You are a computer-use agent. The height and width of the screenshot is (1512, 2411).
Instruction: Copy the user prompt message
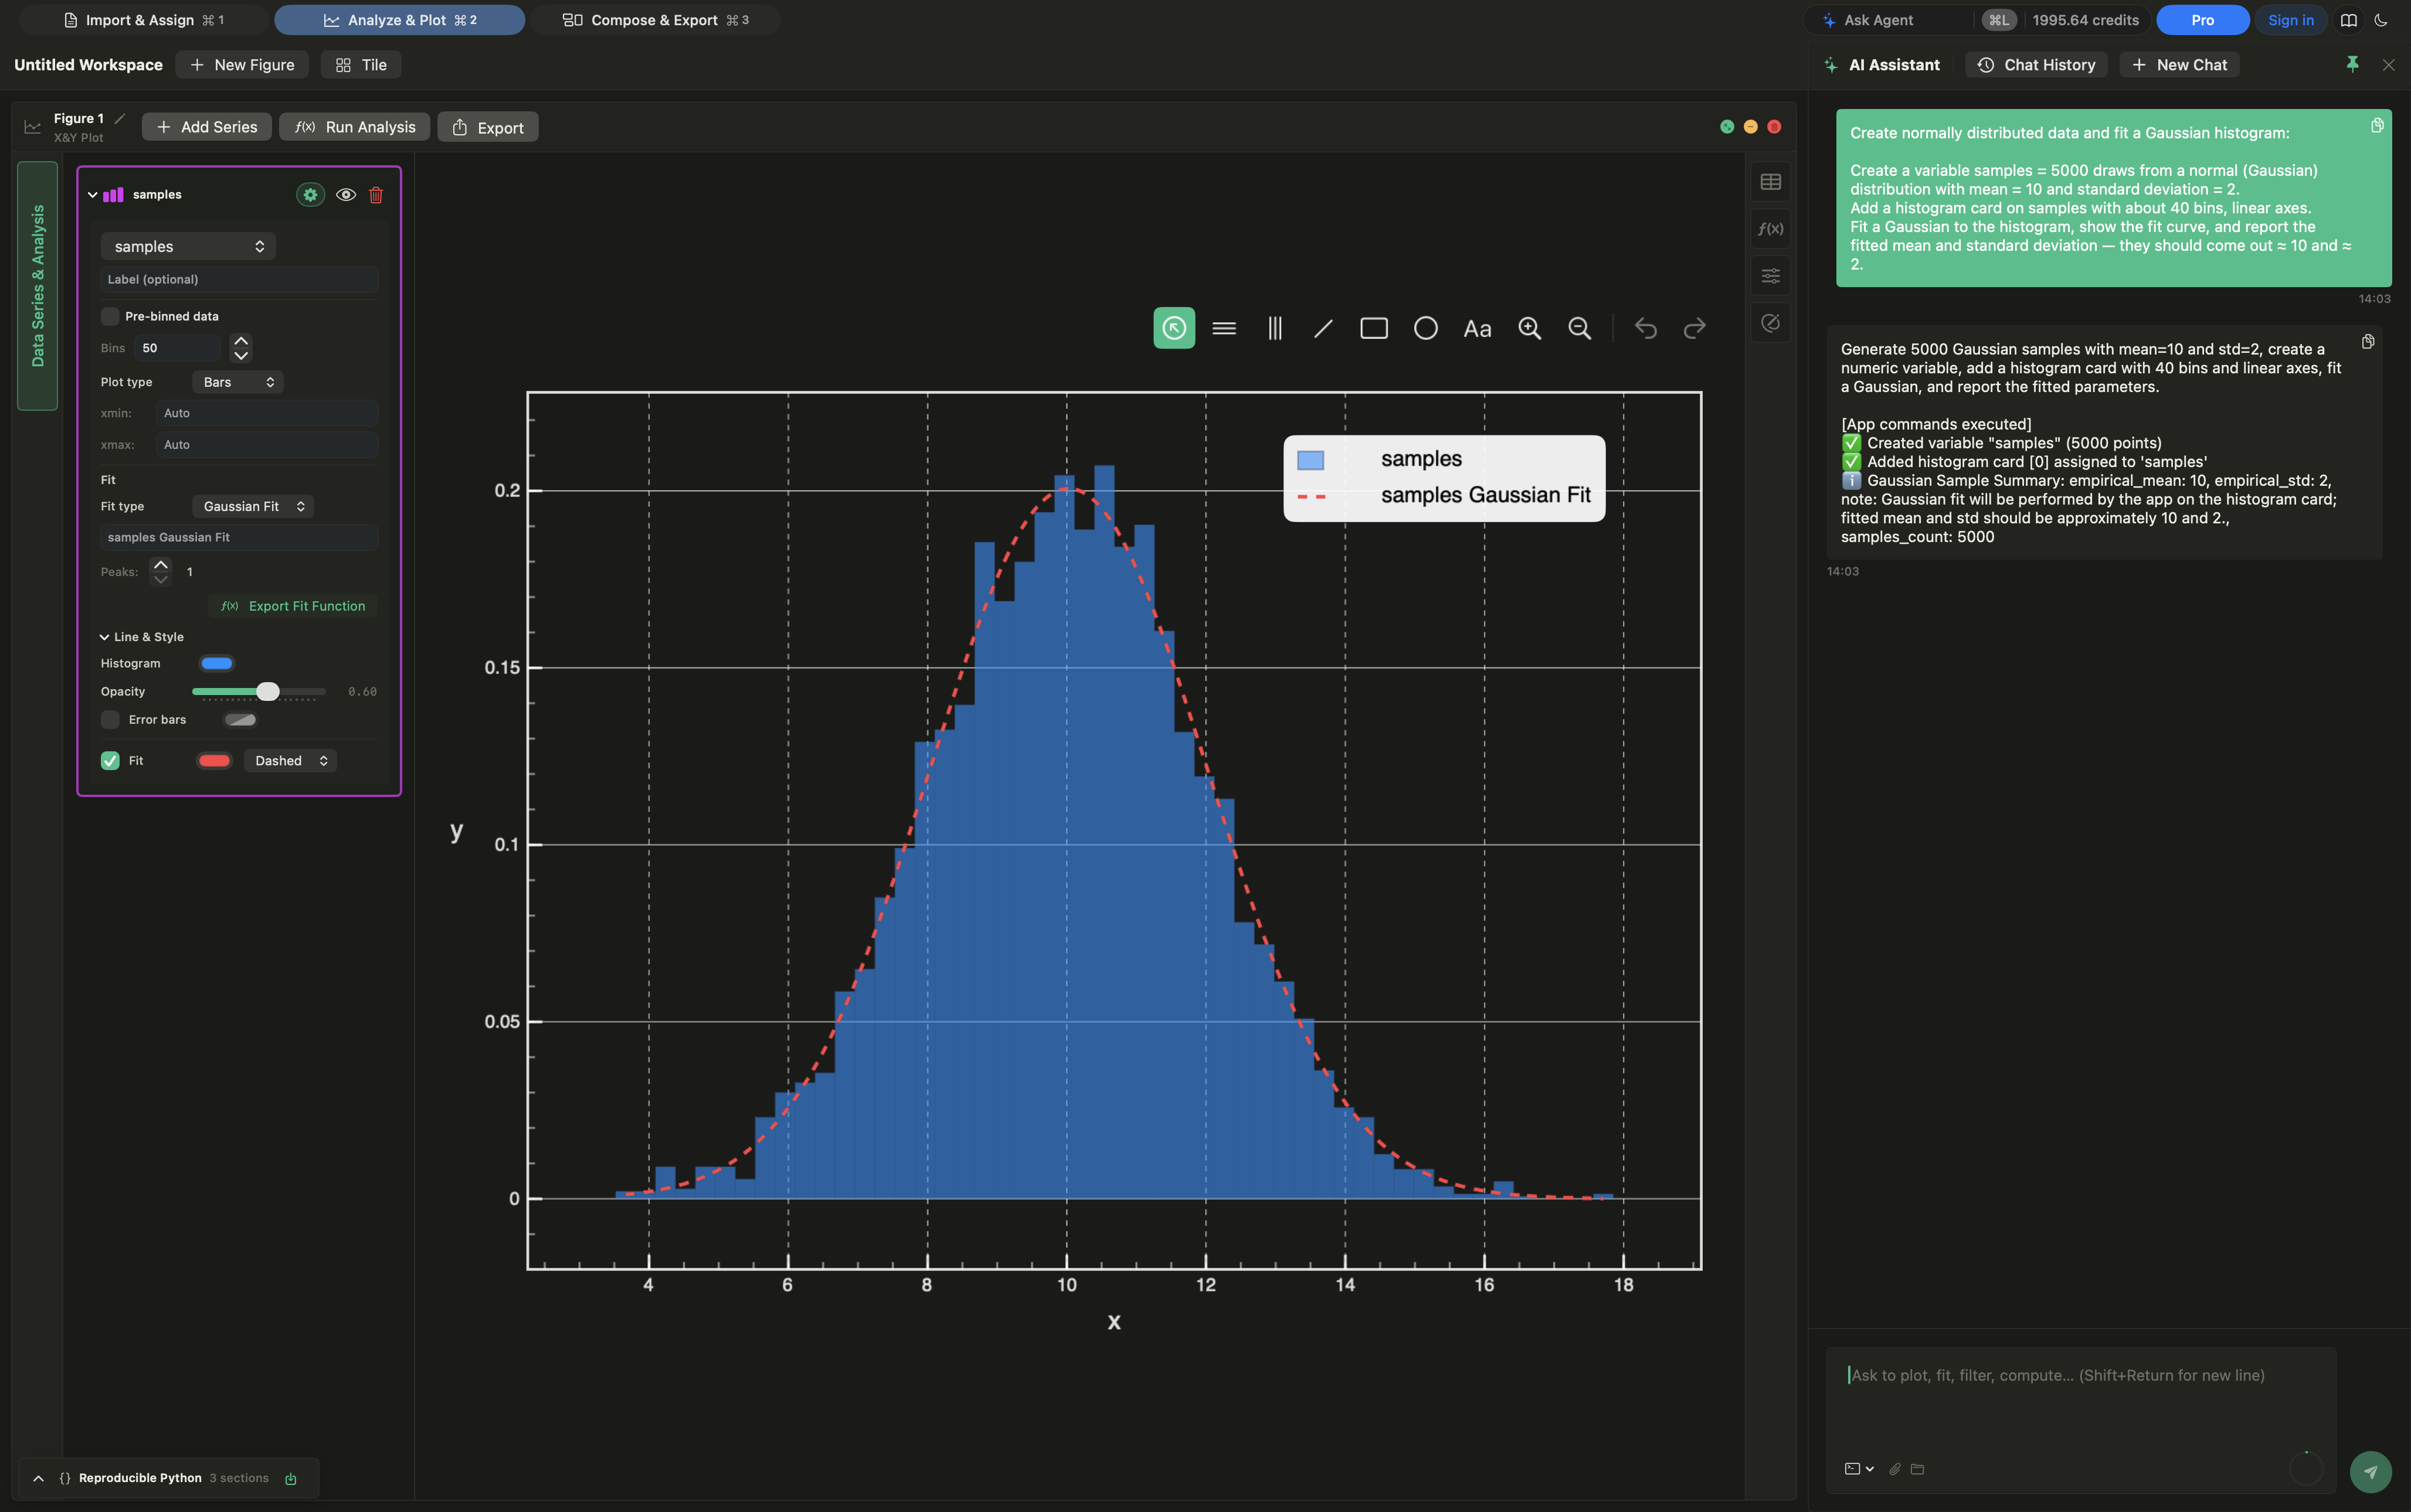[x=2377, y=125]
